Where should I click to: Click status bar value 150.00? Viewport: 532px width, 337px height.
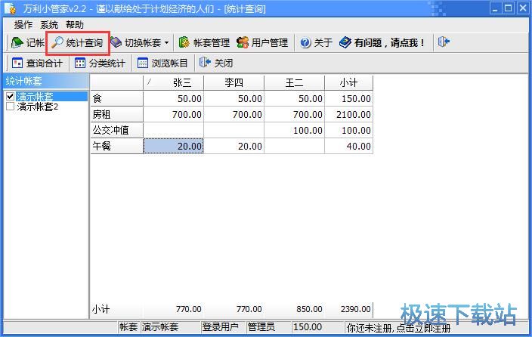[x=308, y=327]
